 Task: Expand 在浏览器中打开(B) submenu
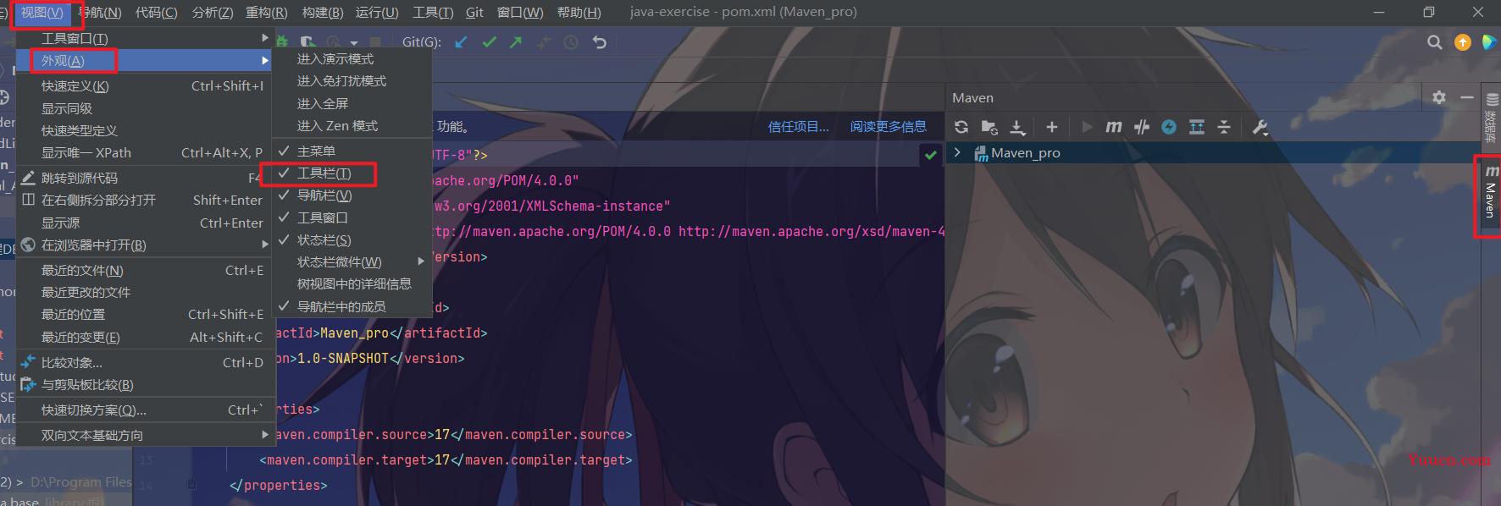(x=146, y=245)
